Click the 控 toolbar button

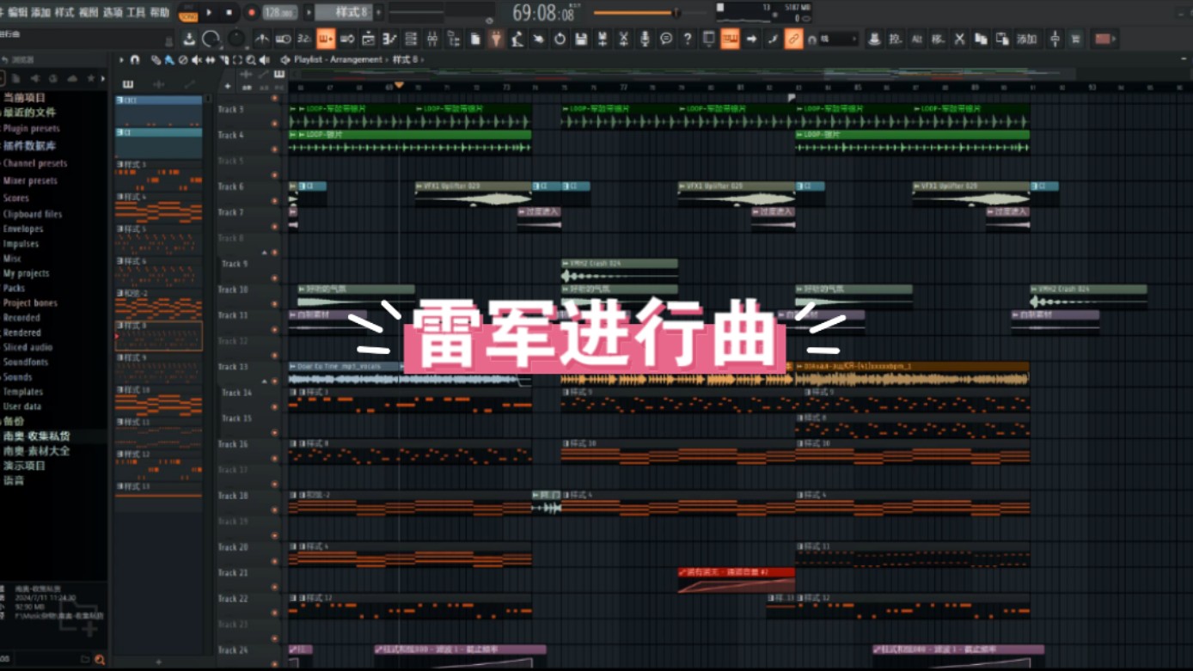pyautogui.click(x=896, y=39)
